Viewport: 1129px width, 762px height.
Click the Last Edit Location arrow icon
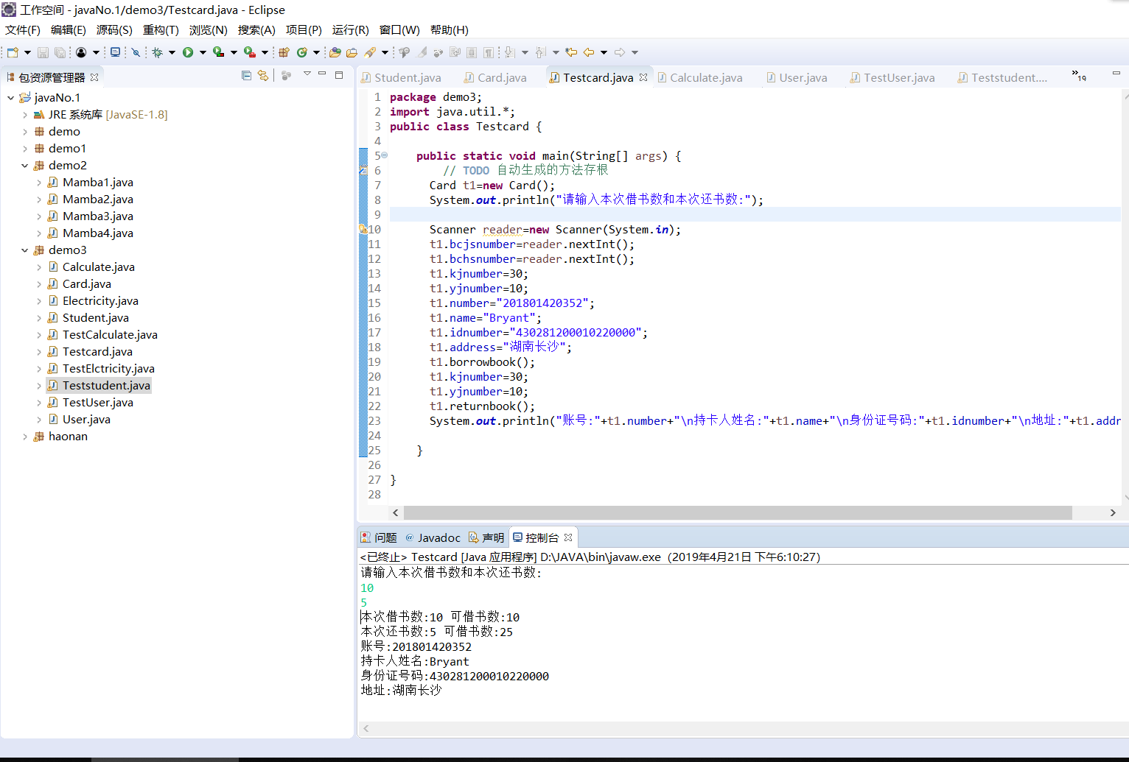click(570, 52)
